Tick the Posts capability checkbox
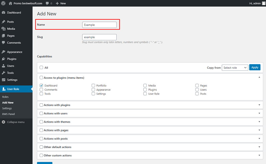 point(197,94)
